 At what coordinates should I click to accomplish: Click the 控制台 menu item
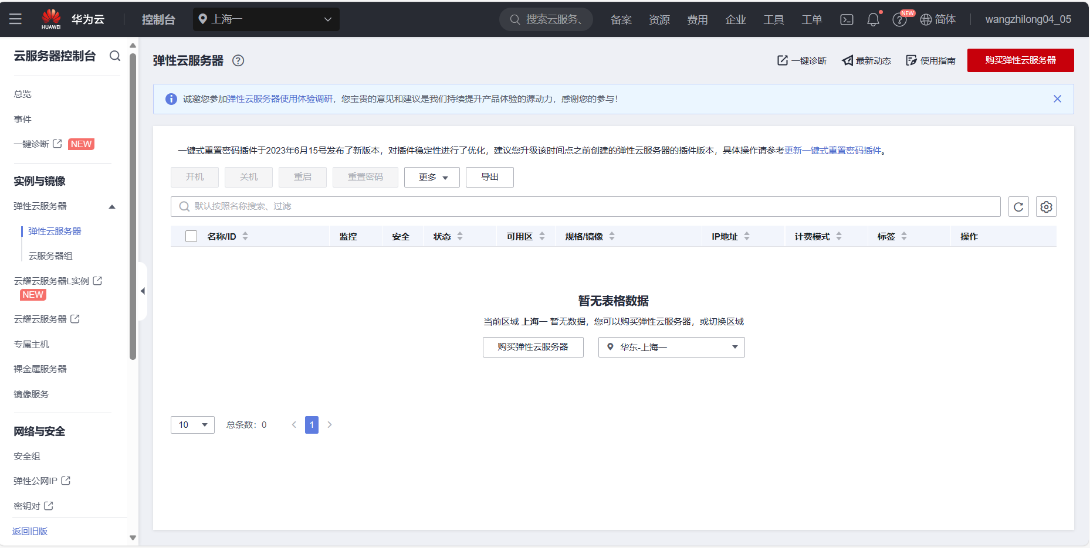point(158,19)
